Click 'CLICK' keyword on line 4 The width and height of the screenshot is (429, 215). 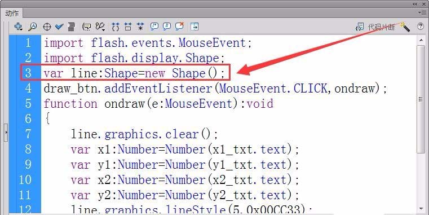[311, 89]
